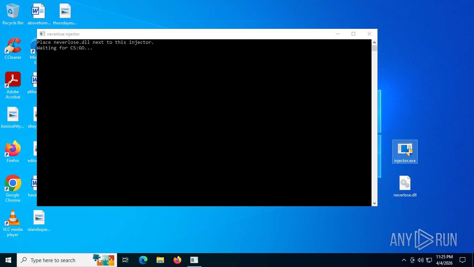This screenshot has width=474, height=267.
Task: Open the Windows Start menu
Action: 8,260
